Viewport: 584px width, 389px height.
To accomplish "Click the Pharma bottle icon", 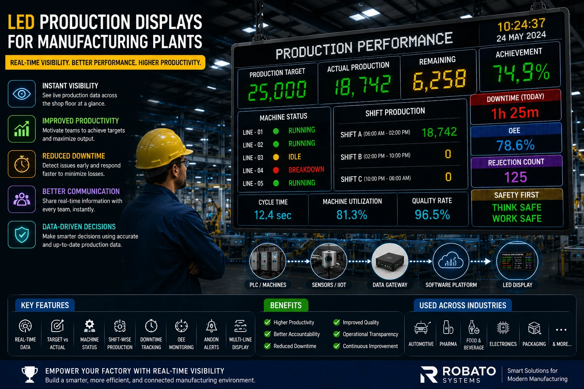I will click(448, 327).
